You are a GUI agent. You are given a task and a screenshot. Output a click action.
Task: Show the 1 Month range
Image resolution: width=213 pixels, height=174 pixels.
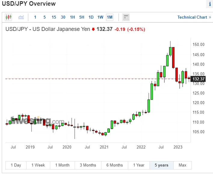[62, 165]
